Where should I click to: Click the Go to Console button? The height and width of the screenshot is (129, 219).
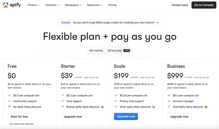tap(204, 5)
